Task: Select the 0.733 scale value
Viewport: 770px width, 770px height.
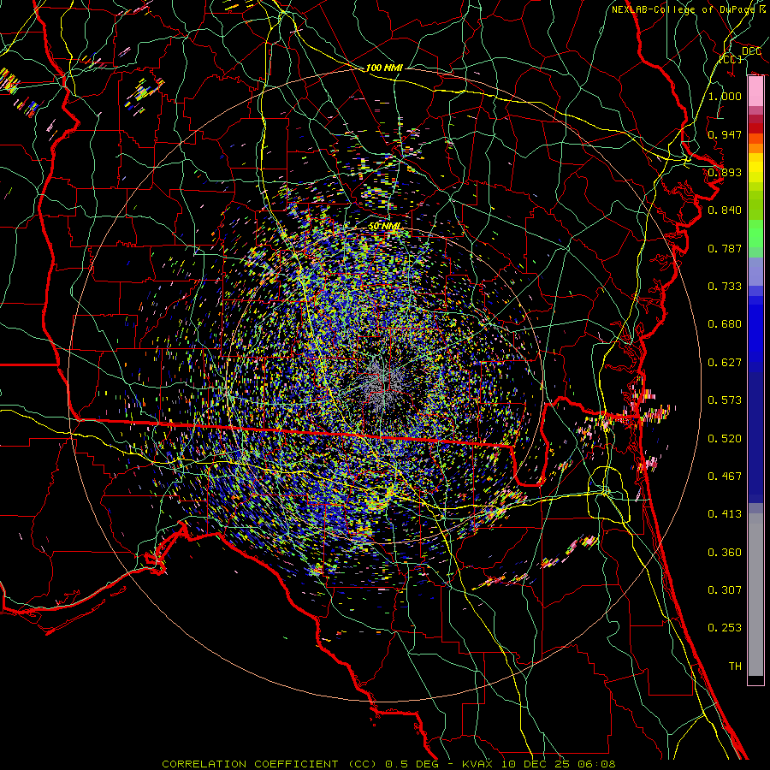Action: pyautogui.click(x=725, y=287)
